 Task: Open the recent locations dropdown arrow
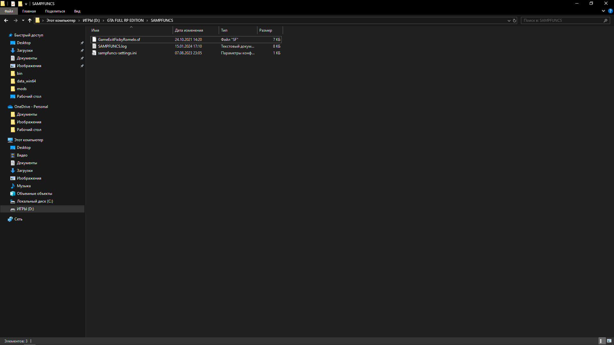click(23, 20)
